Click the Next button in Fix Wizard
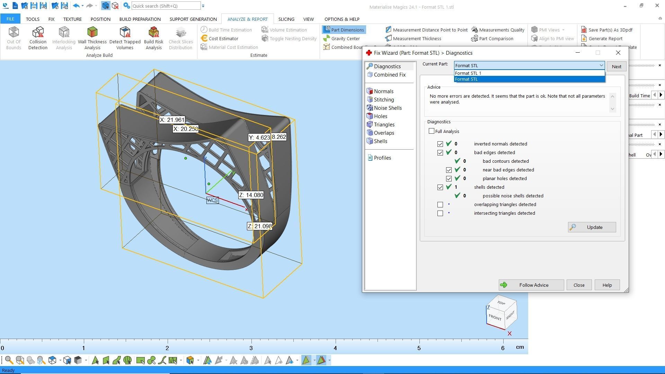Viewport: 665px width, 374px height. tap(617, 66)
